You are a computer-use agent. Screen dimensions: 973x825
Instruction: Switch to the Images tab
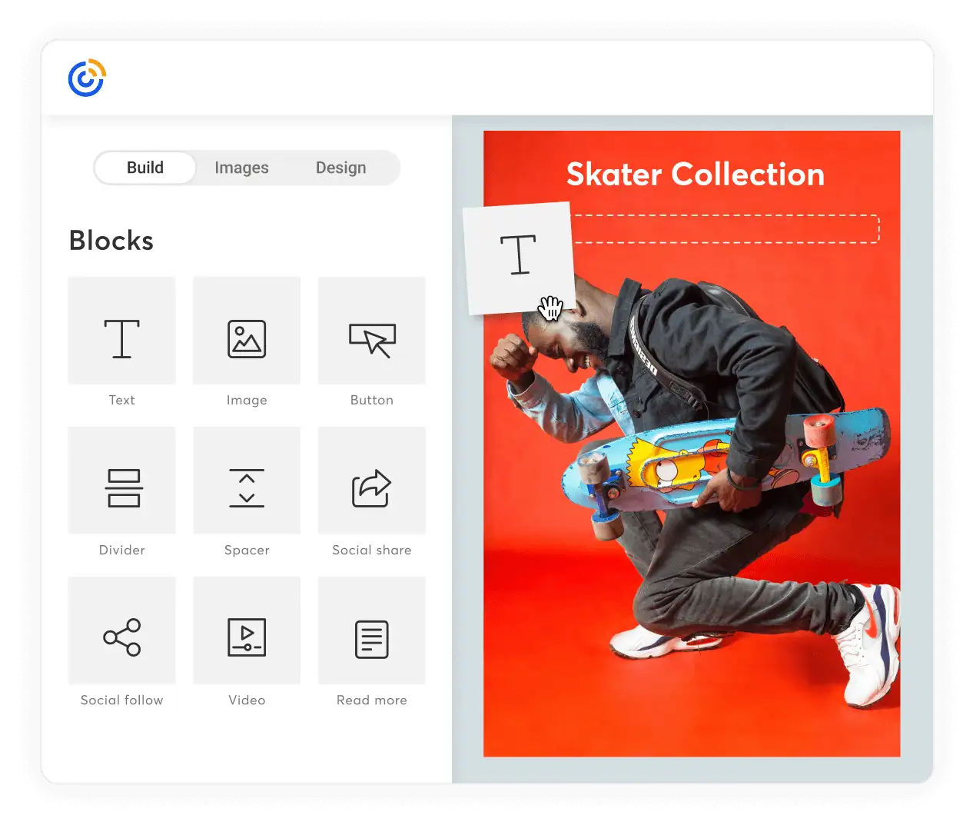click(x=241, y=168)
